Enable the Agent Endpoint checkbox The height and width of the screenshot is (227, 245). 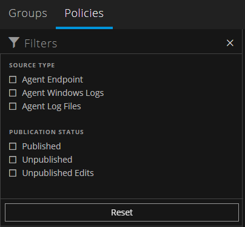pos(13,80)
